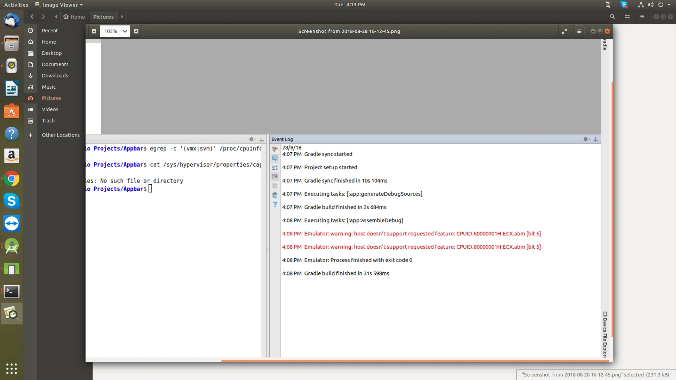This screenshot has height=380, width=676.
Task: Open the Image Viewer hamburger menu
Action: point(579,31)
